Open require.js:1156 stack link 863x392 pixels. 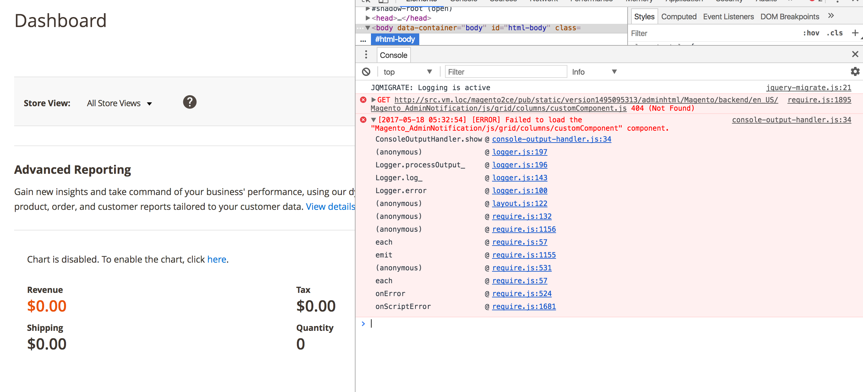pos(524,229)
